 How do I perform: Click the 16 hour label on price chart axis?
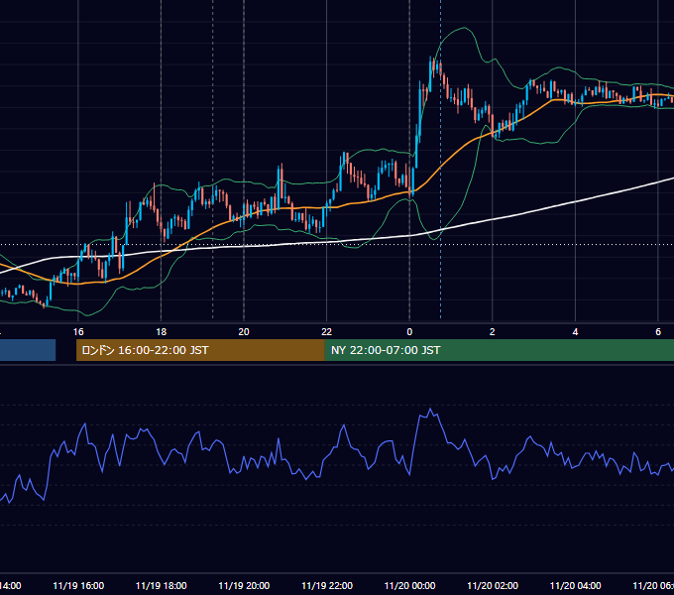pos(78,332)
